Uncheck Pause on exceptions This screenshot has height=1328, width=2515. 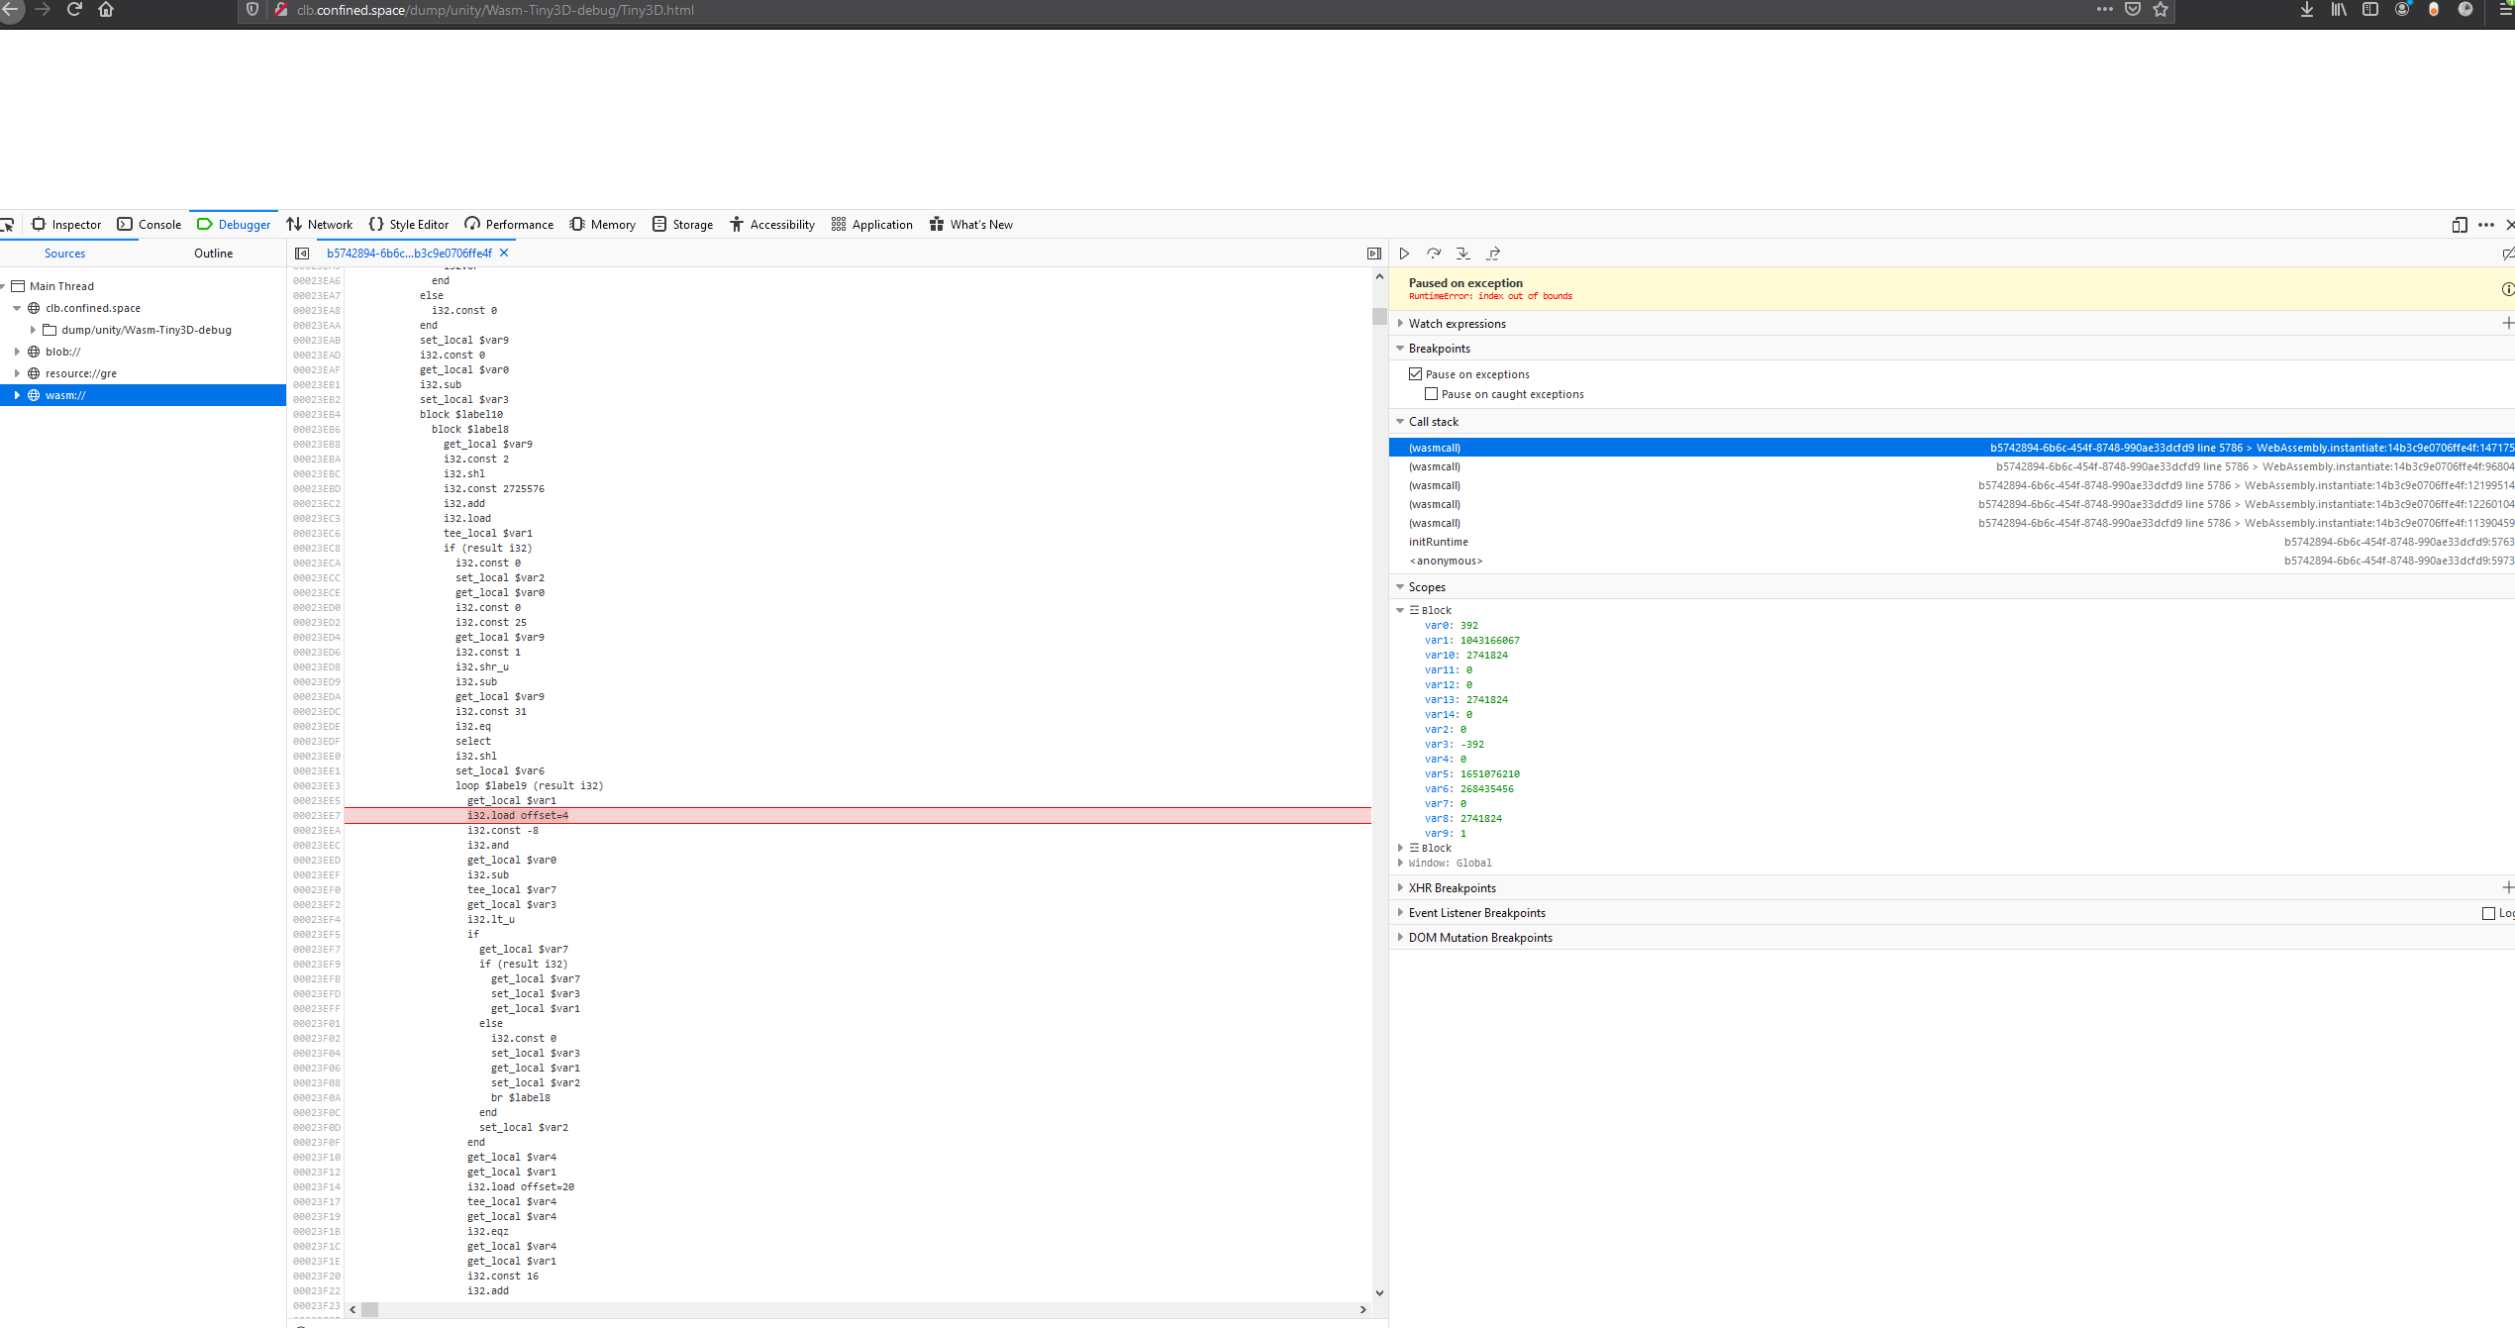1416,374
